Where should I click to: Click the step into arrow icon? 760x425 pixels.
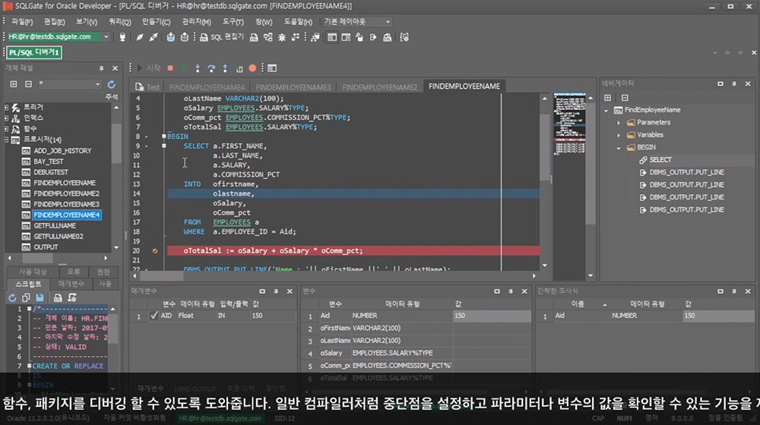[x=198, y=68]
